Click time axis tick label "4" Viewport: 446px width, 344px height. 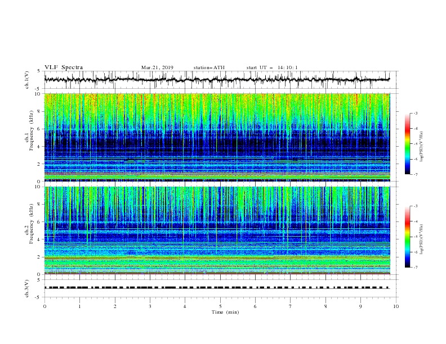(185, 306)
